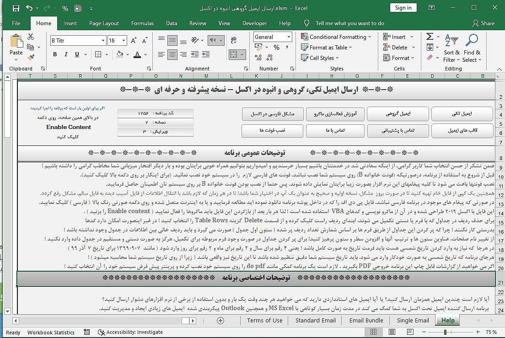This screenshot has height=338, width=505.
Task: Decrease font size with the small A icon
Action: (145, 41)
